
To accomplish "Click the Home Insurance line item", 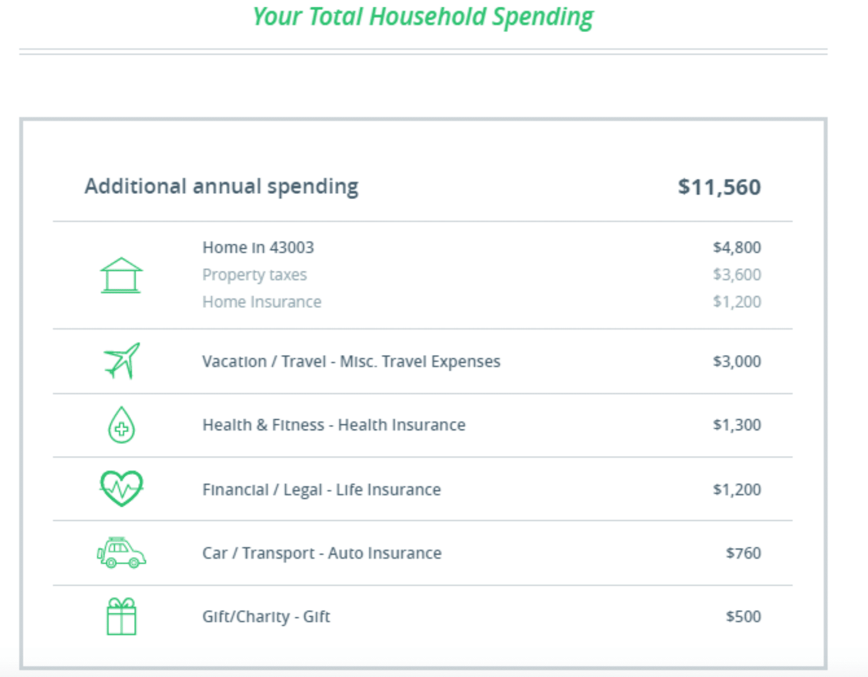I will 261,302.
